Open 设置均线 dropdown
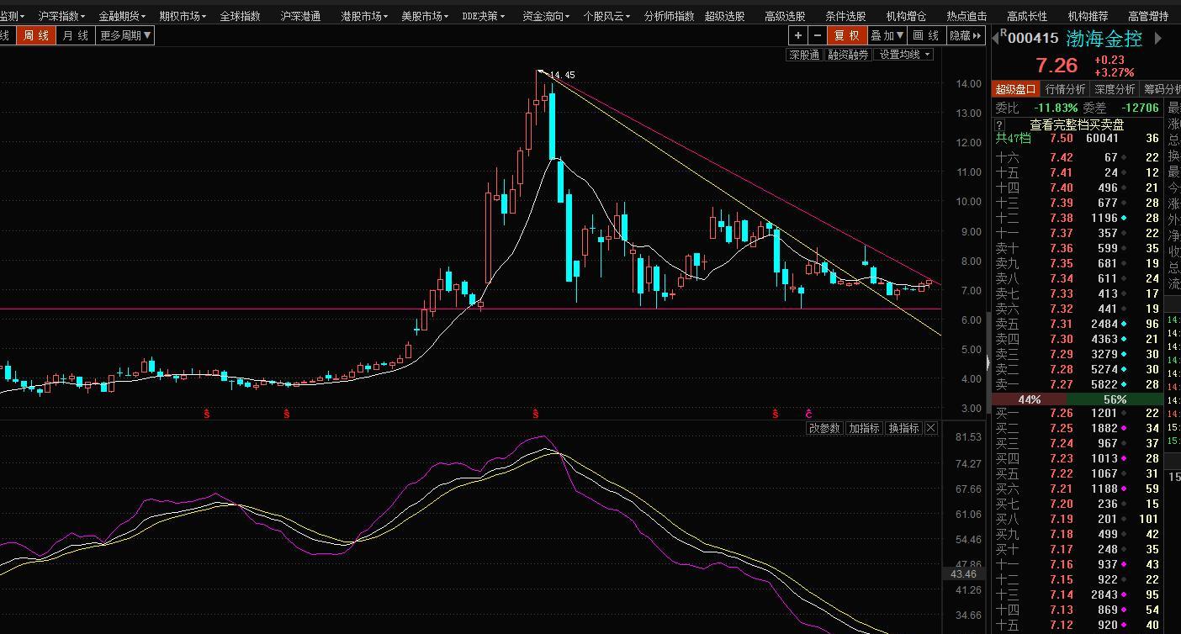The width and height of the screenshot is (1181, 634). [x=904, y=55]
